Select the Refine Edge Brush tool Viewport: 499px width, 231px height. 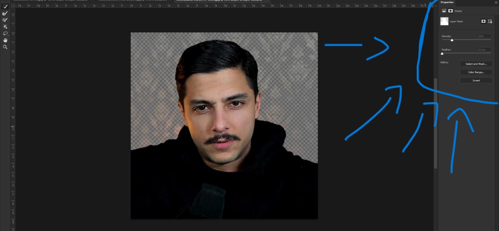5,13
